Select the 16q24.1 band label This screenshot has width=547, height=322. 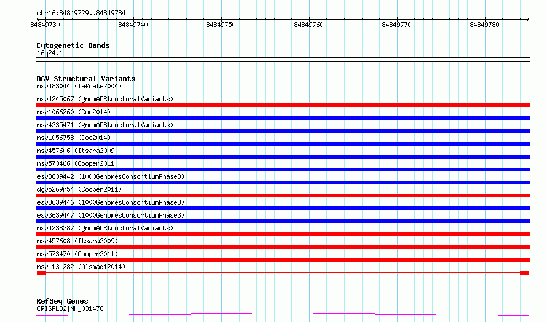pyautogui.click(x=50, y=53)
